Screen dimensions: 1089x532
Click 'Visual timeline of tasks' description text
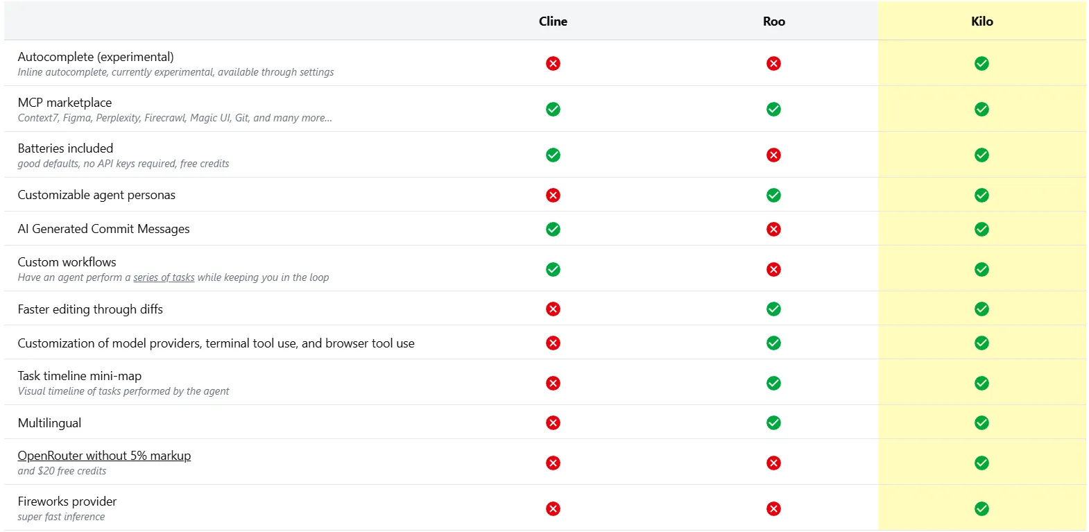click(123, 391)
